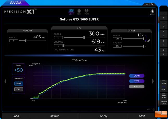Click the memory clock slider handle
Viewport: 168px width, 119px height.
tap(26, 41)
